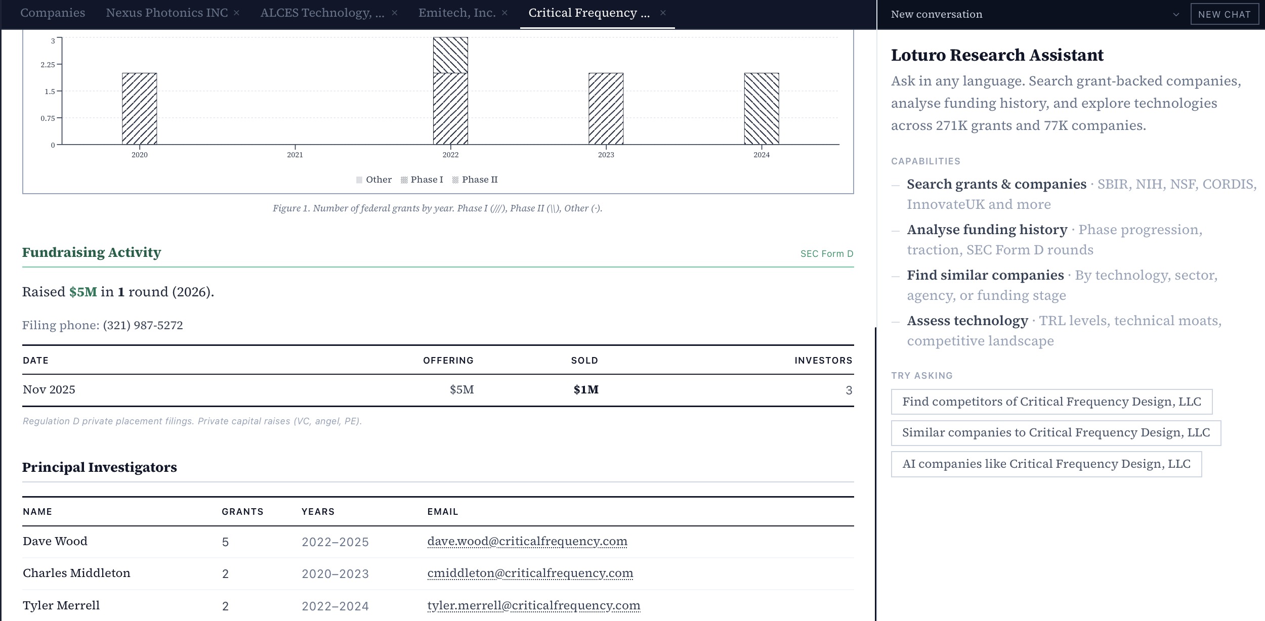This screenshot has width=1265, height=621.
Task: Expand the New conversation dropdown chevron
Action: pos(1176,15)
